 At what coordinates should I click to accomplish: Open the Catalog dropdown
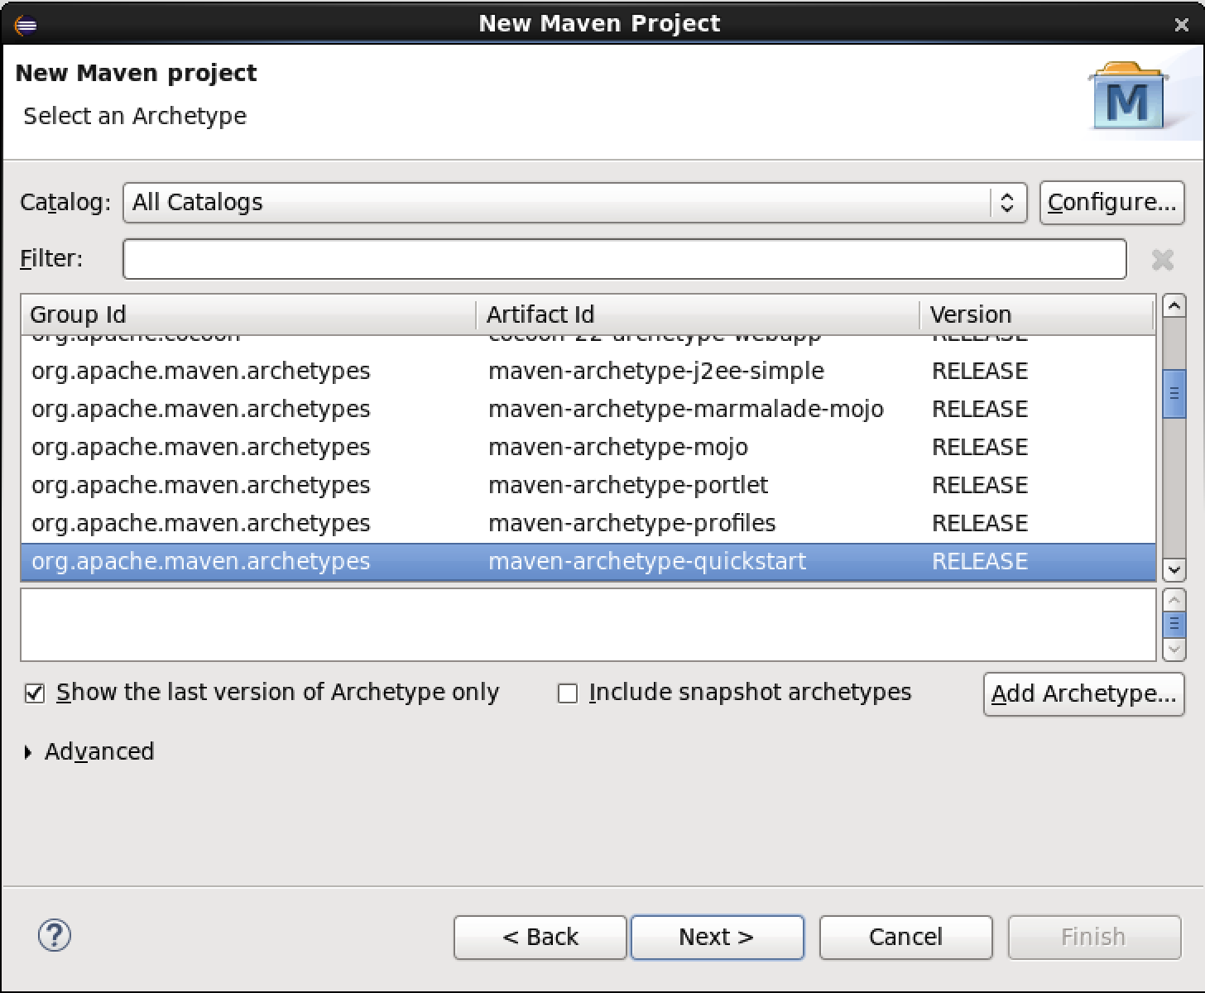point(574,203)
